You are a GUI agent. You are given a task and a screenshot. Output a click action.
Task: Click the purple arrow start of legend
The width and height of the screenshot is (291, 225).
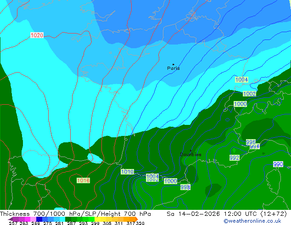pyautogui.click(x=10, y=219)
